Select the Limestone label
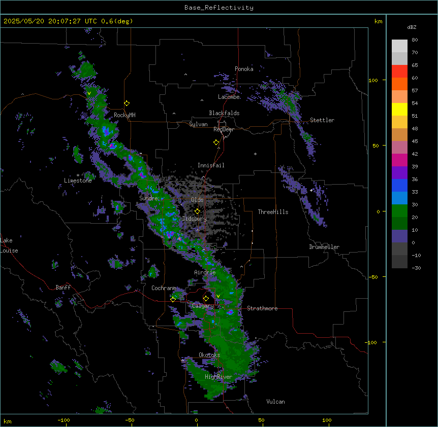 tap(78, 181)
